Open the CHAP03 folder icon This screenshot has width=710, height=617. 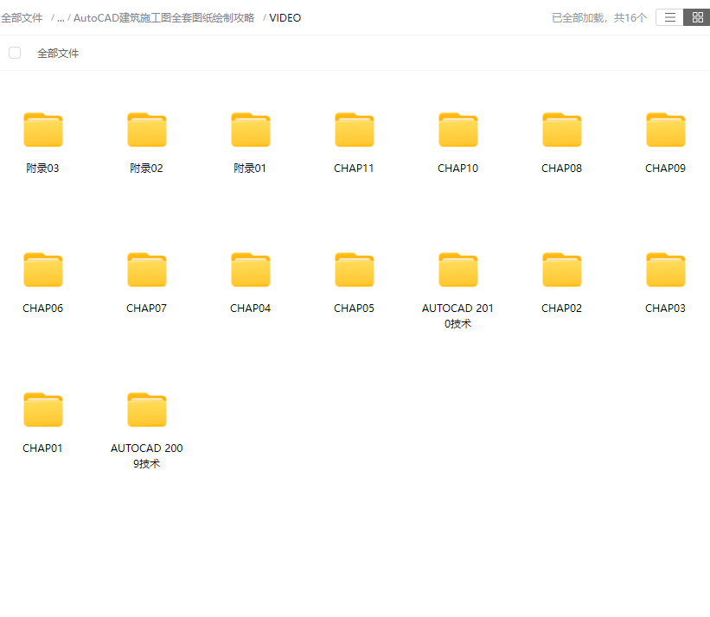(665, 270)
